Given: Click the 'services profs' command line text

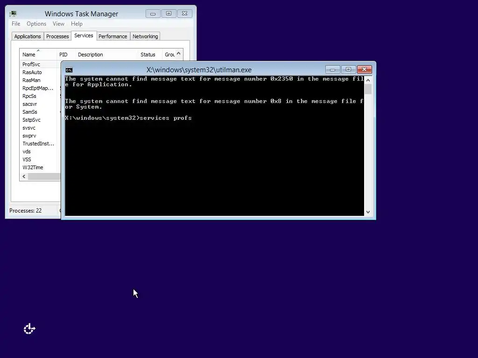Looking at the screenshot, I should 166,118.
